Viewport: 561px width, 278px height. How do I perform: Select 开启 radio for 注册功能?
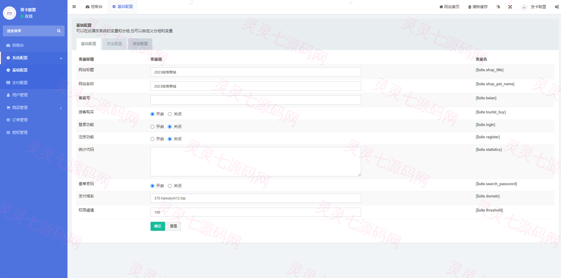point(152,139)
